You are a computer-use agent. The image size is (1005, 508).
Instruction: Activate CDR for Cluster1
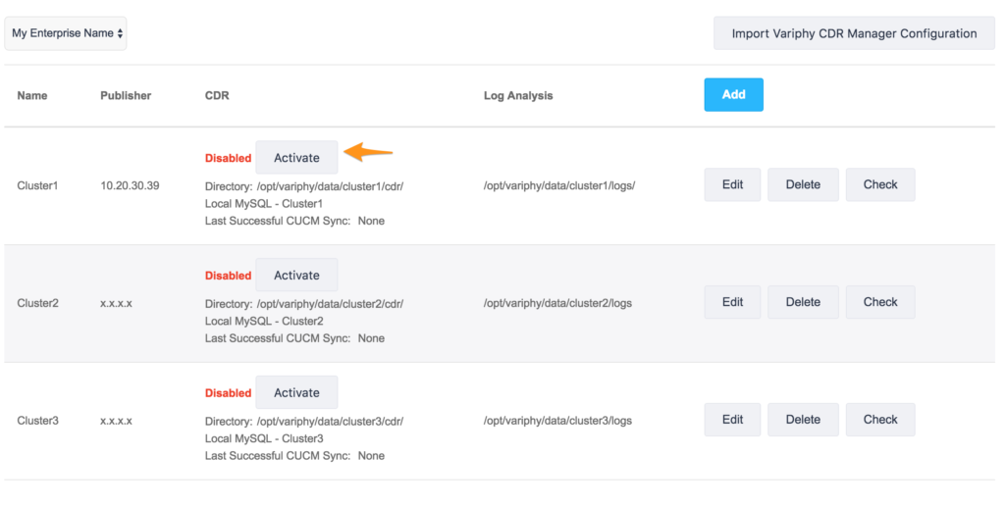pyautogui.click(x=296, y=158)
